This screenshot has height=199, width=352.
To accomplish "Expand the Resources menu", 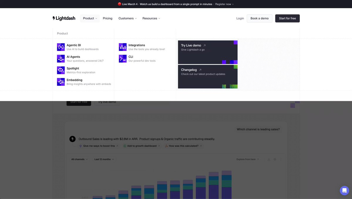I will pyautogui.click(x=151, y=19).
